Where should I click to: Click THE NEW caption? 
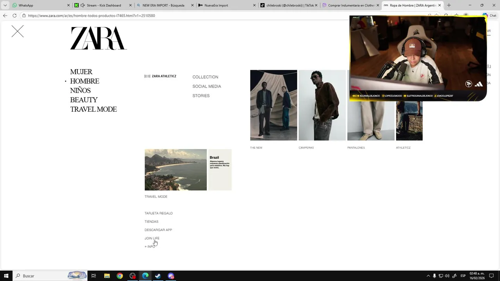(256, 148)
